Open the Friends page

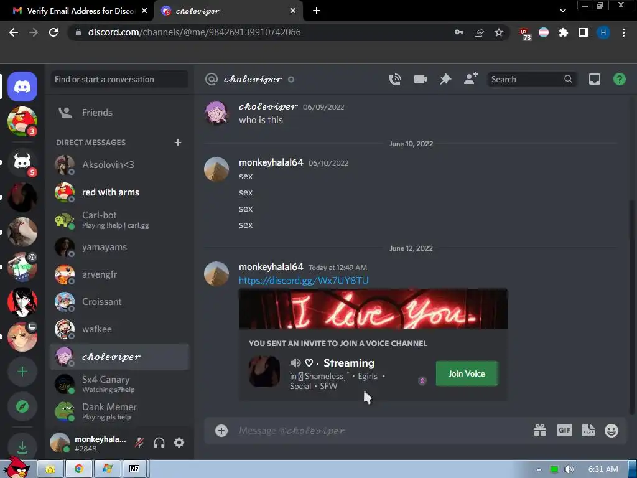119,113
